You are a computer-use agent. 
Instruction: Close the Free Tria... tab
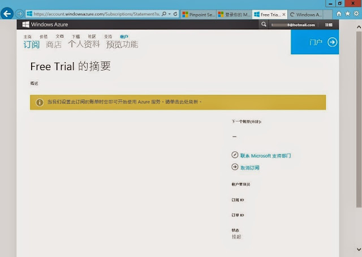[x=284, y=15]
